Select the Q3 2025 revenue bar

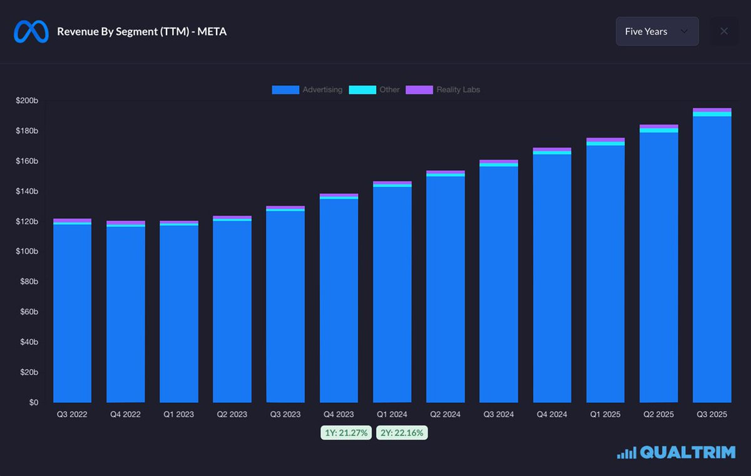pyautogui.click(x=712, y=255)
